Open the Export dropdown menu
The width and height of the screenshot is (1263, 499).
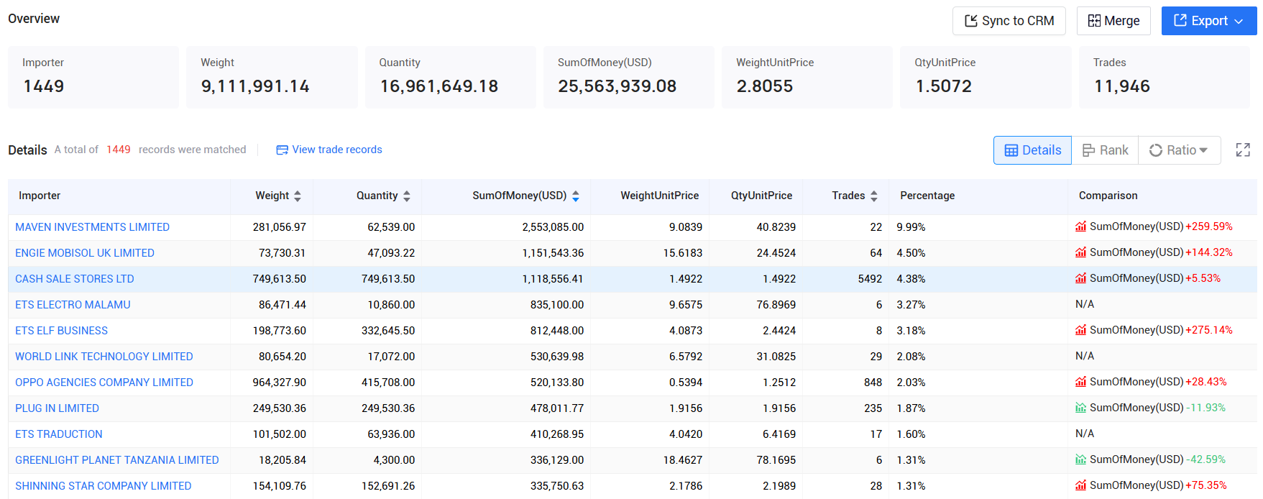pyautogui.click(x=1209, y=21)
